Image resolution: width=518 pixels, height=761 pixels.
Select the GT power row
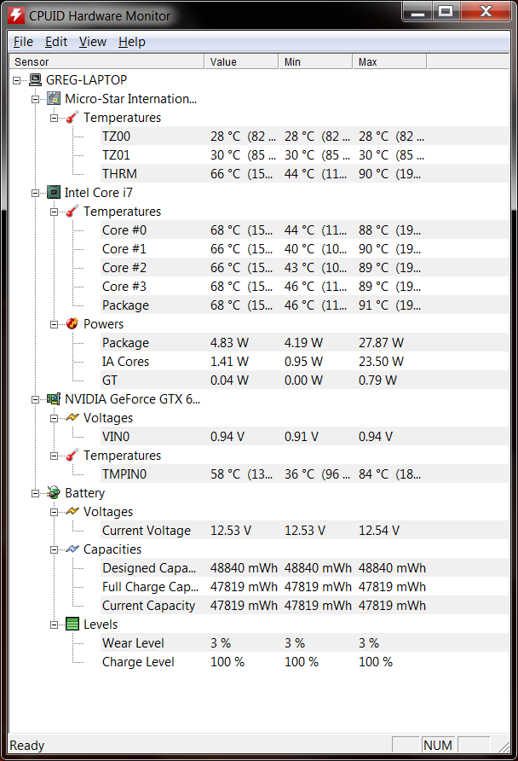pyautogui.click(x=305, y=380)
